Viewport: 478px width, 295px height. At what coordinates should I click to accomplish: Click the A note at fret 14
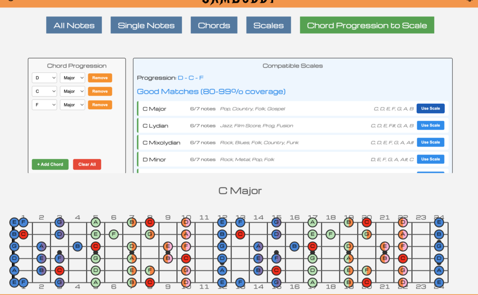pos(258,246)
